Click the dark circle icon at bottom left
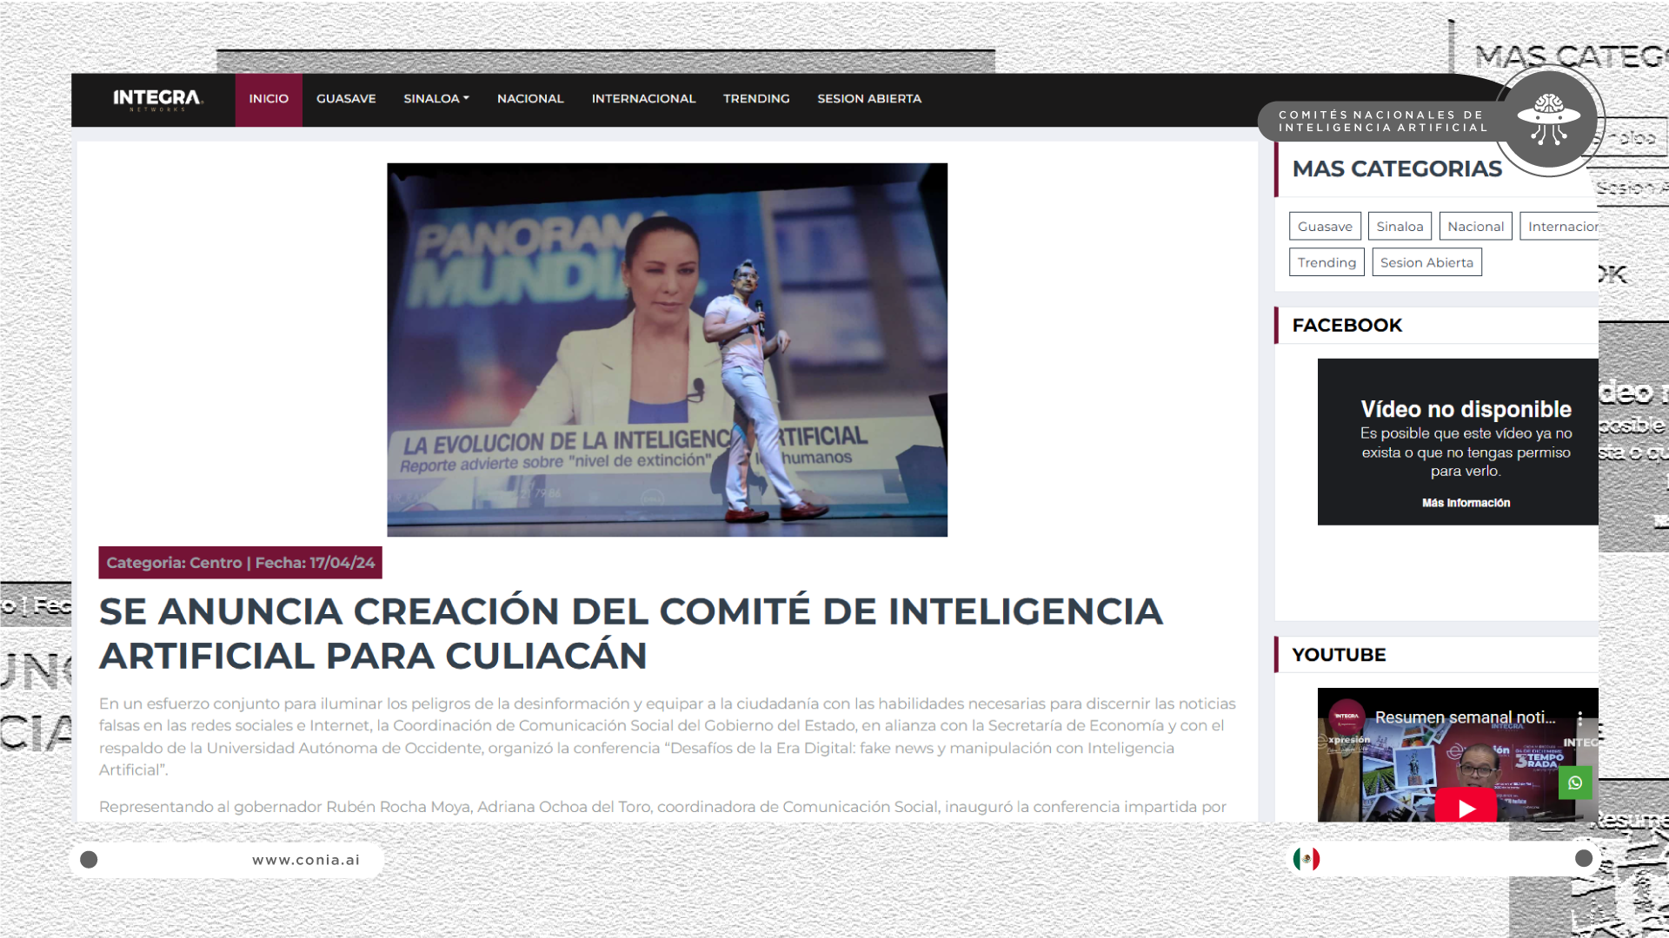The width and height of the screenshot is (1669, 938). tap(90, 859)
